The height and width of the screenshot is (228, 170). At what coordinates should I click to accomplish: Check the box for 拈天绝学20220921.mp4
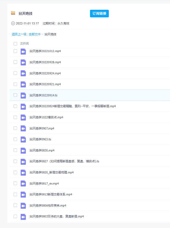(15, 84)
